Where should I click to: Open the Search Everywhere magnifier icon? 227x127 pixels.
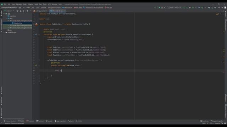click(219, 7)
